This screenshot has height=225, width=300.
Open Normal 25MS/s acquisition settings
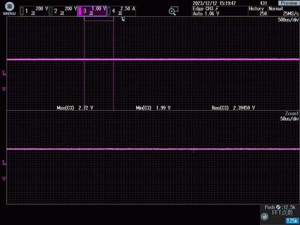[x=284, y=11]
